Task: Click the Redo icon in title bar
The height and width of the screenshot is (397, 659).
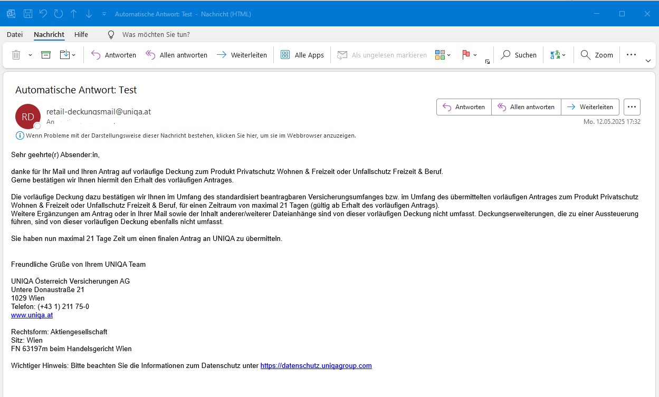Action: (59, 14)
